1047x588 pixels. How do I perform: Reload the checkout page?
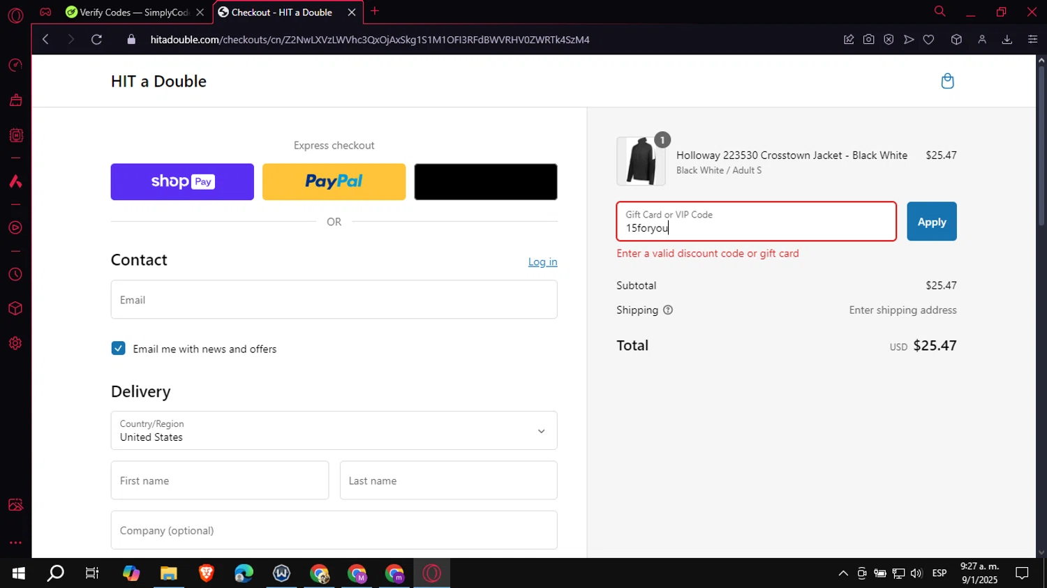click(97, 40)
